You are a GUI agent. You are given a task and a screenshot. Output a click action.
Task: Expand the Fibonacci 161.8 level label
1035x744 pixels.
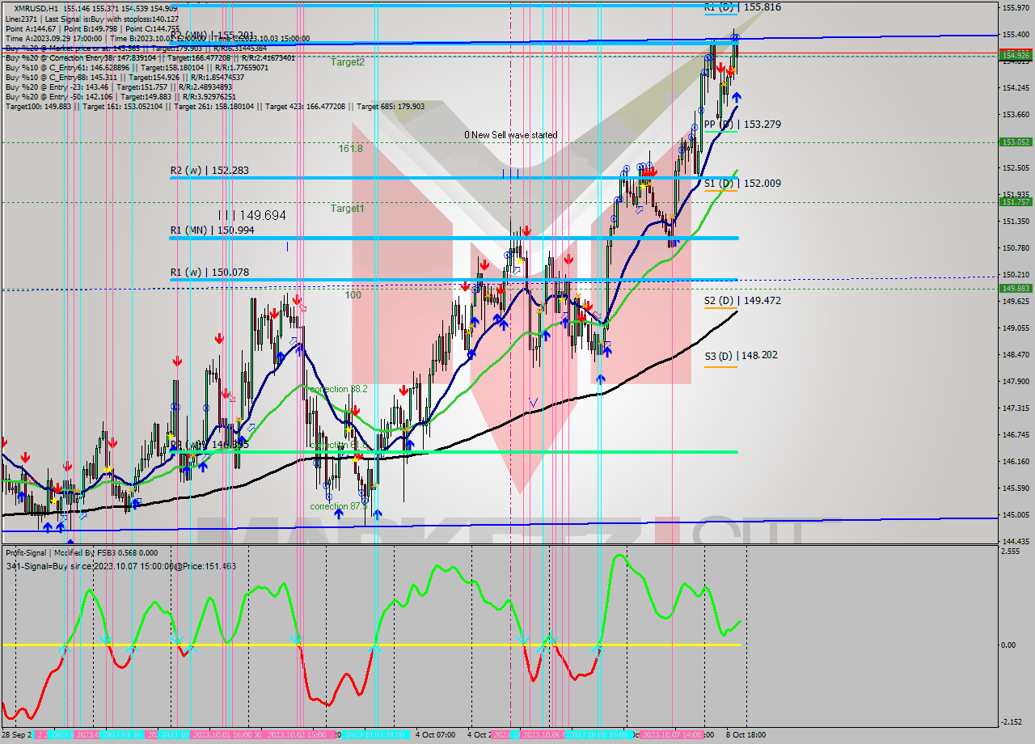(x=349, y=148)
